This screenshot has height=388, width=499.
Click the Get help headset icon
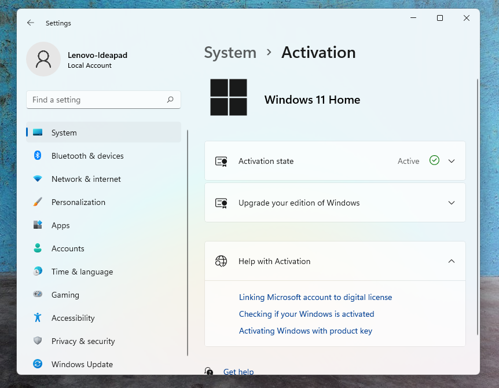[209, 371]
